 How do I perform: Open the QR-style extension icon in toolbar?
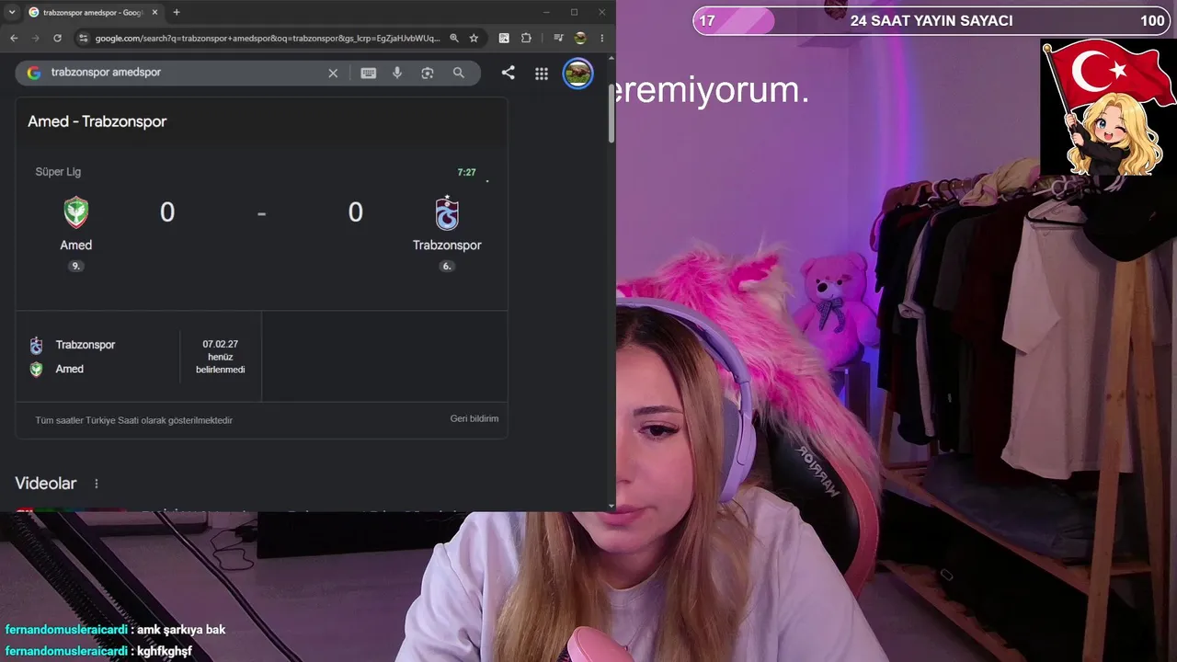coord(504,38)
